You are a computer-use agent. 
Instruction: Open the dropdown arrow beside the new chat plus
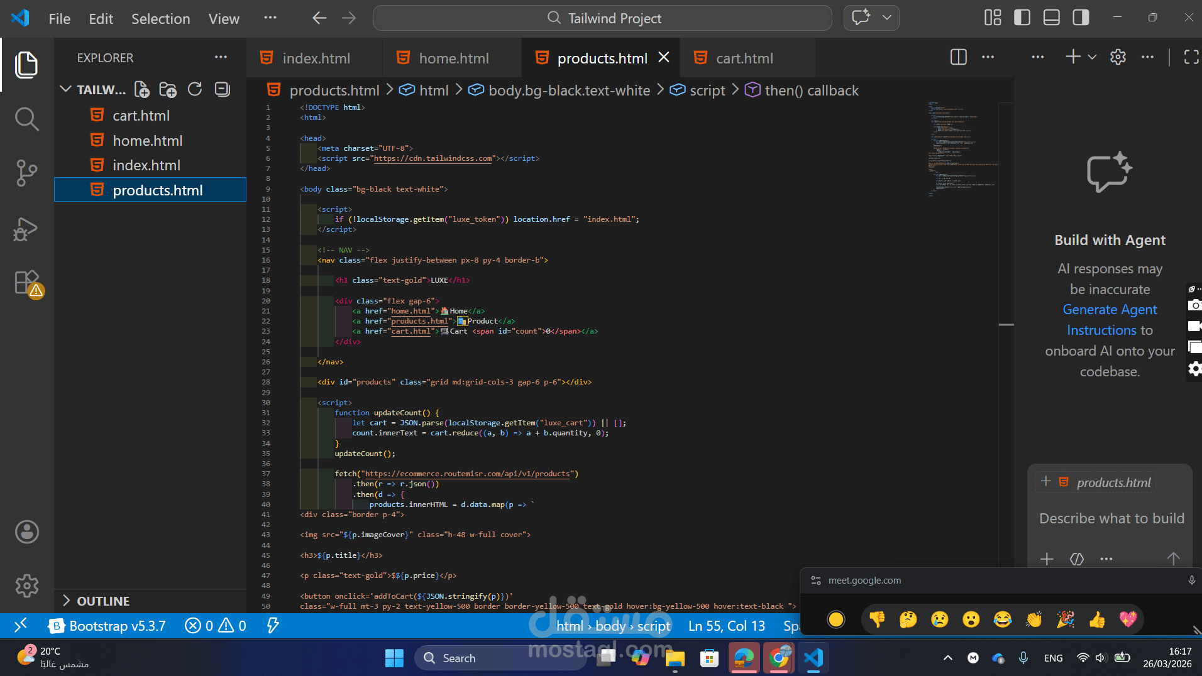coord(1092,57)
